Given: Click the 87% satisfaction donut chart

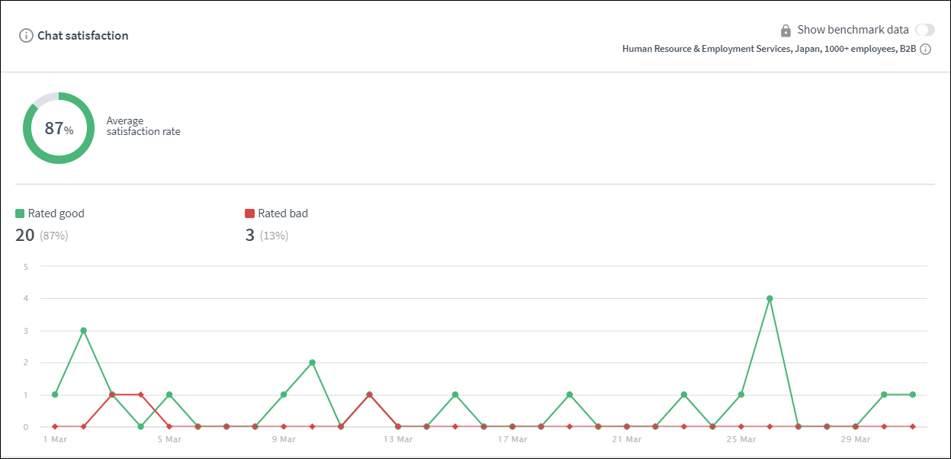Looking at the screenshot, I should 58,128.
